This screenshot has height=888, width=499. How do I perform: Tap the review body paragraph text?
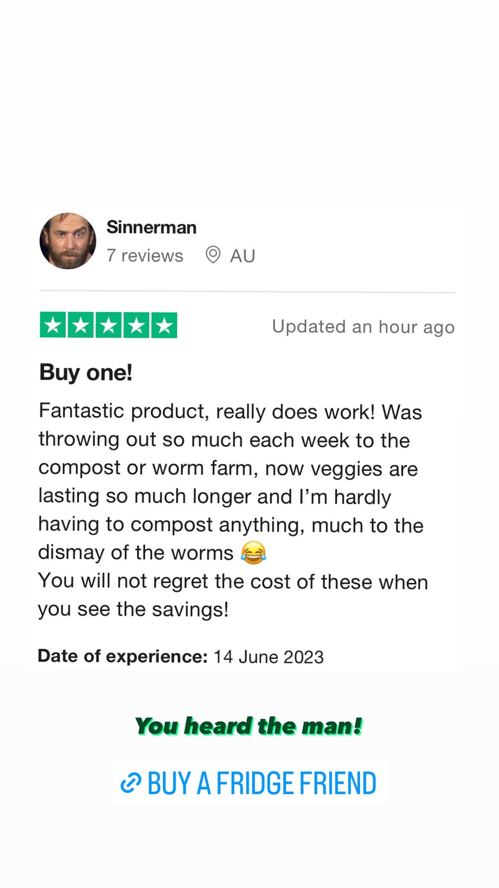[x=233, y=510]
